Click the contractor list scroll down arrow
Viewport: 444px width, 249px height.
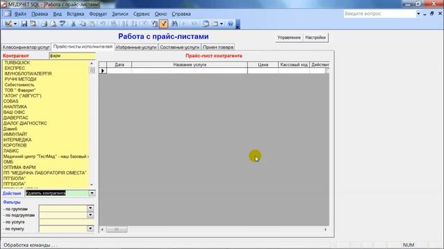click(92, 185)
